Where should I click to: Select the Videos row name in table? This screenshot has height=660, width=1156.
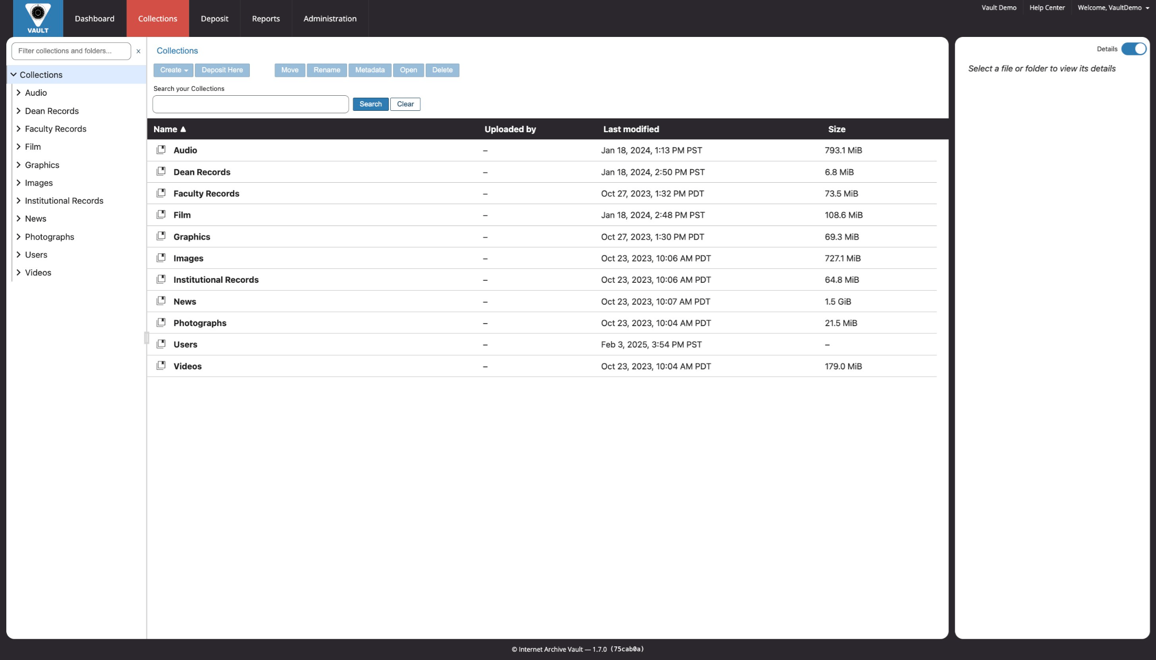pos(188,366)
